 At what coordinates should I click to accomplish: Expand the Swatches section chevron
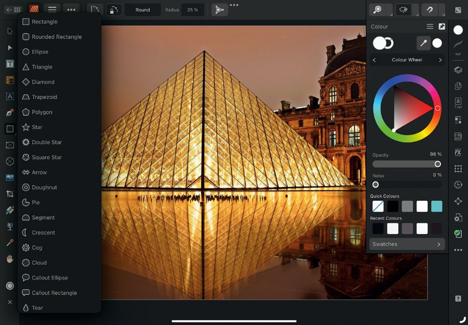tap(439, 244)
